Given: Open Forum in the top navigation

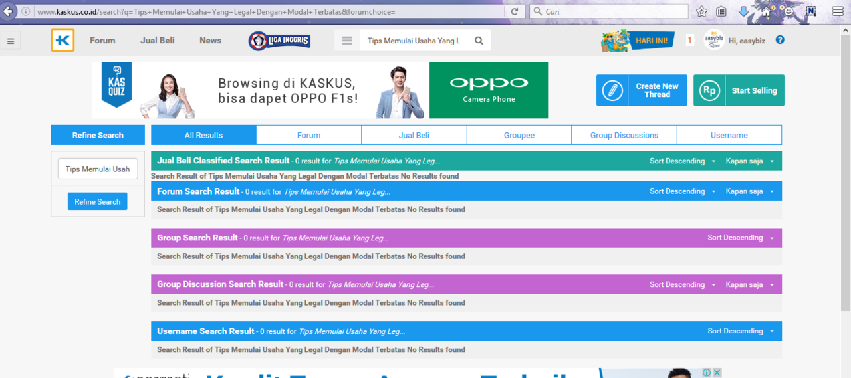Looking at the screenshot, I should pos(102,41).
